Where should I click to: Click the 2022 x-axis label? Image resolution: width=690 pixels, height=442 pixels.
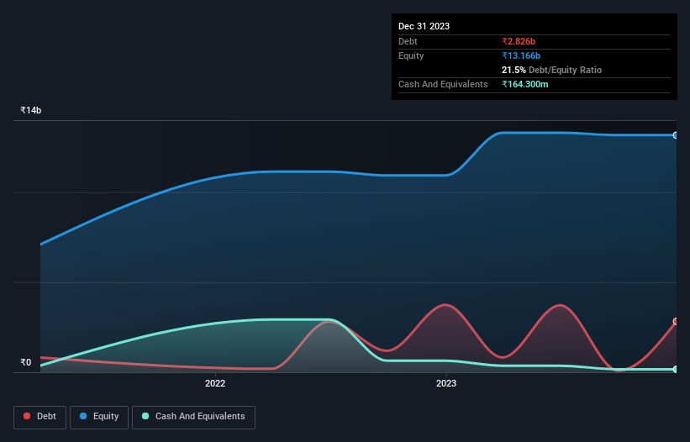(215, 383)
